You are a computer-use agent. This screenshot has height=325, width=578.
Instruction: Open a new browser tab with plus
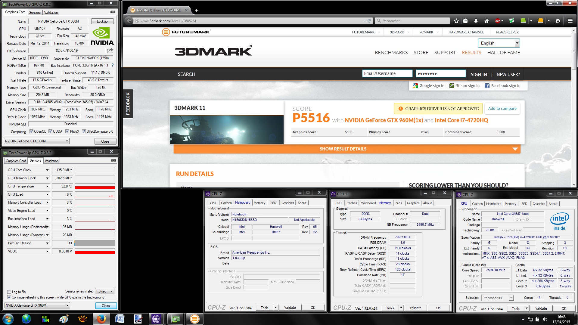click(x=196, y=10)
